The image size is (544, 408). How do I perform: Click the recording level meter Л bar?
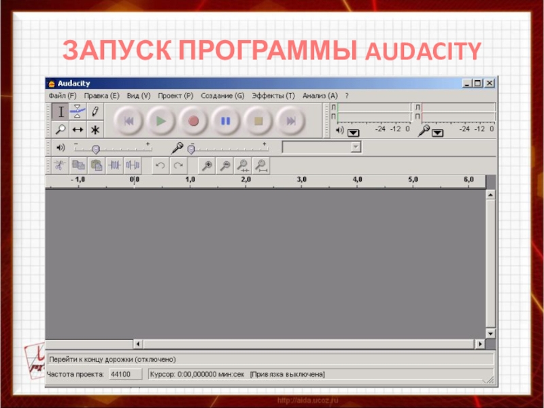458,107
